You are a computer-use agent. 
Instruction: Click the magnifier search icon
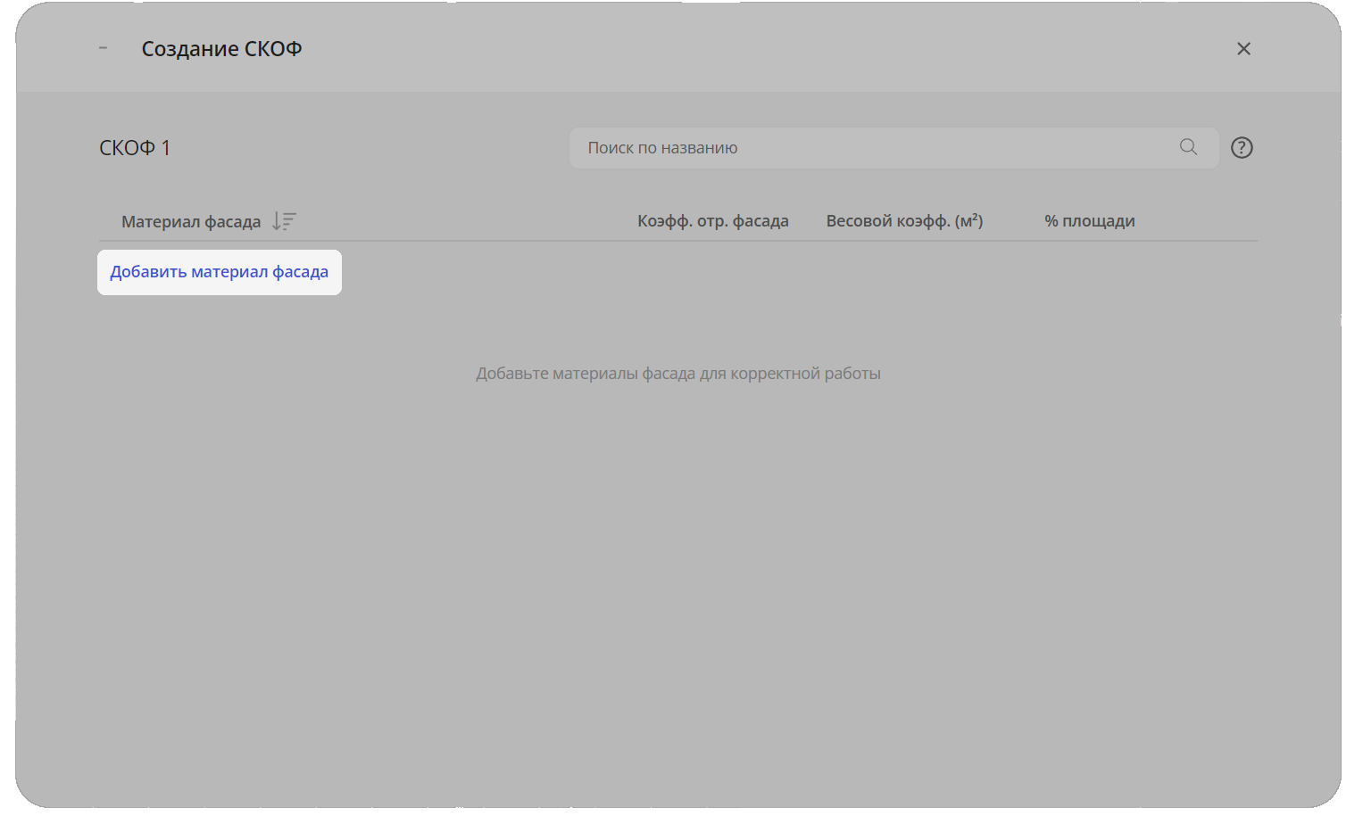point(1188,147)
